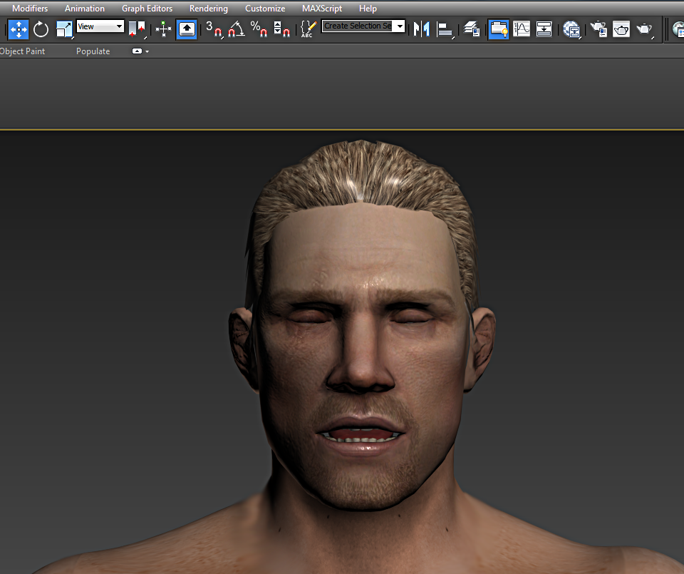Open Curve Editor from the toolbar
684x574 pixels.
pos(522,29)
